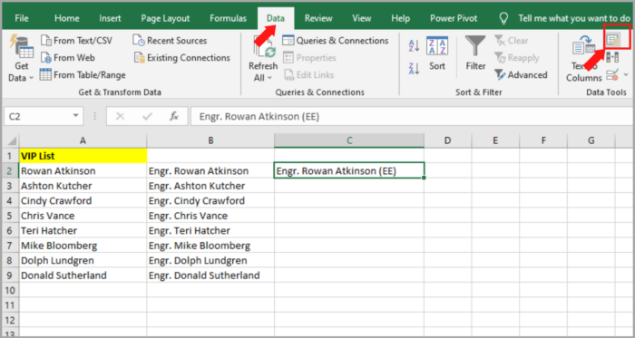Click Tell me what you want to do
The image size is (635, 338).
574,18
